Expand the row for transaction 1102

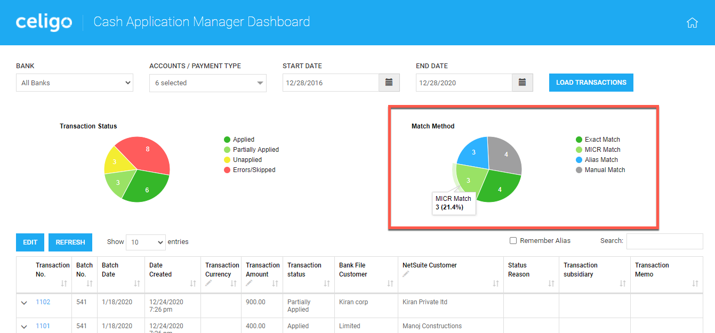[x=24, y=303]
